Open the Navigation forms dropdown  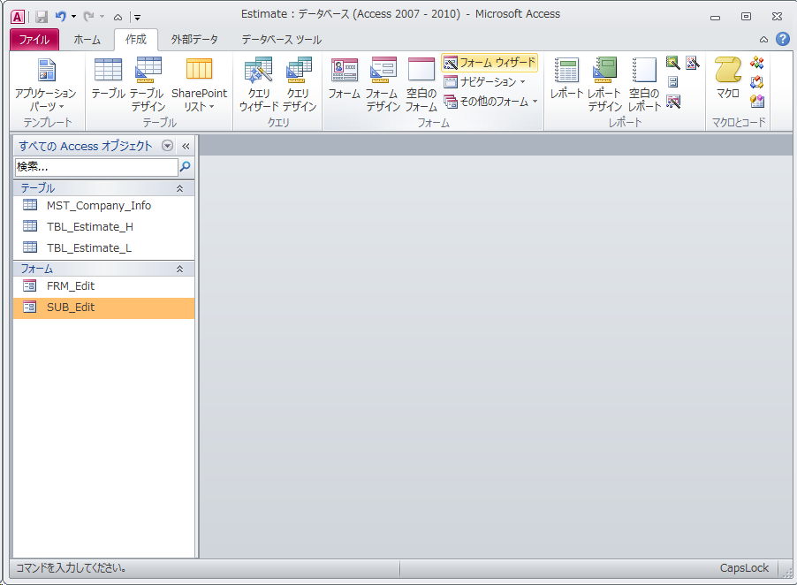pyautogui.click(x=484, y=82)
